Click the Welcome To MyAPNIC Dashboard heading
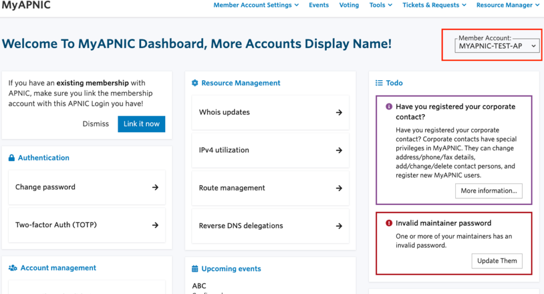Screen dimensions: 544x294 197,44
